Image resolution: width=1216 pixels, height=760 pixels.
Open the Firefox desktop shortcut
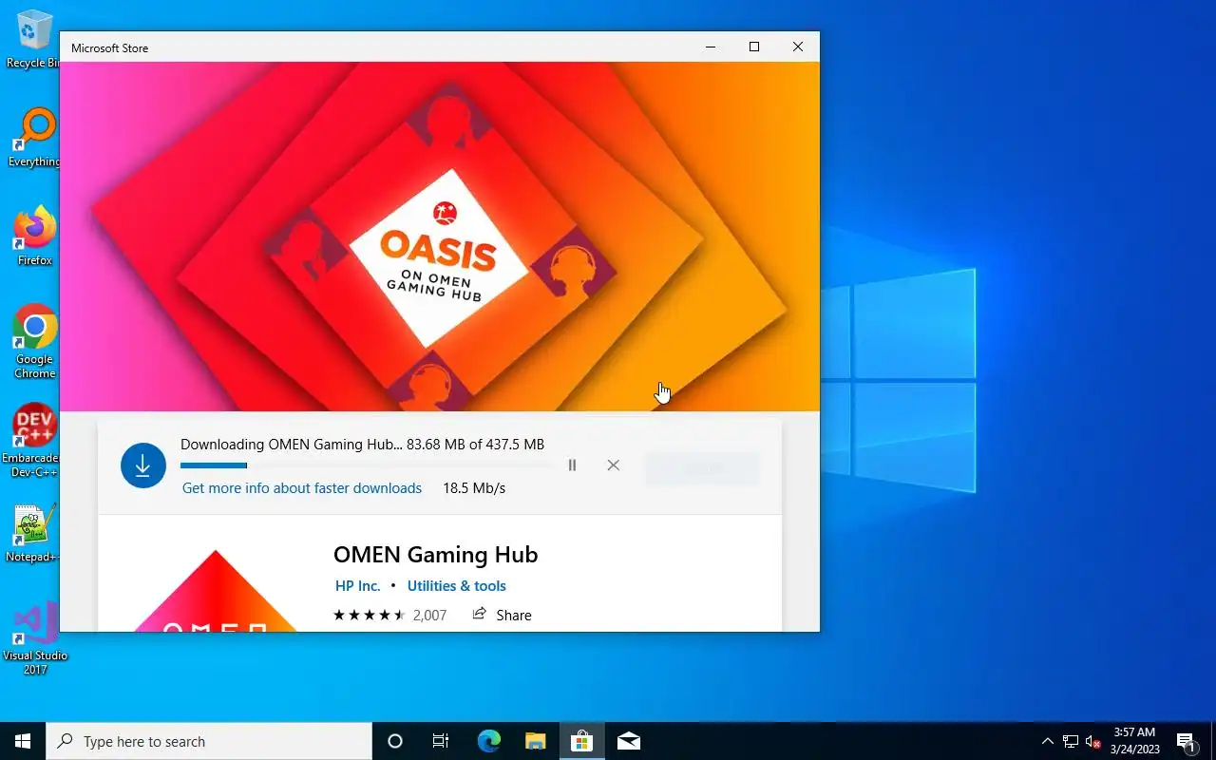coord(34,237)
